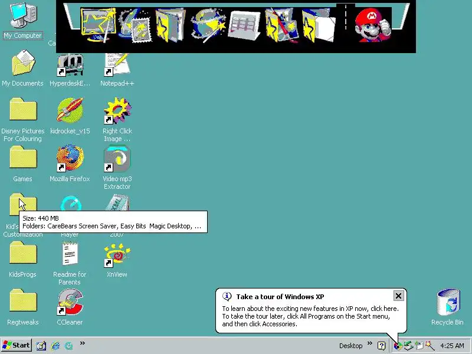Viewport: 472px width, 354px height.
Task: Expand hidden quick launch items chevron
Action: pos(83,343)
